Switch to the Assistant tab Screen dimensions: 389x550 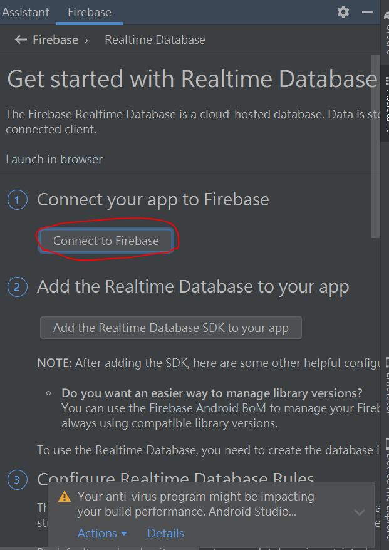(26, 13)
